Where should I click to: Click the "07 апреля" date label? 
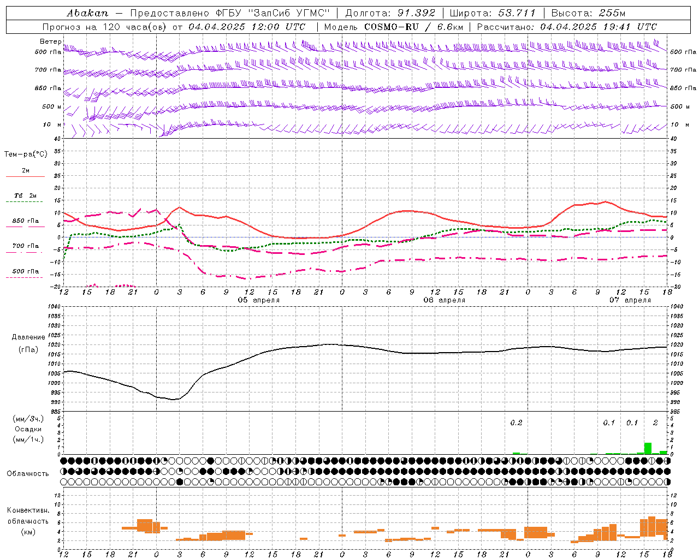pyautogui.click(x=630, y=300)
